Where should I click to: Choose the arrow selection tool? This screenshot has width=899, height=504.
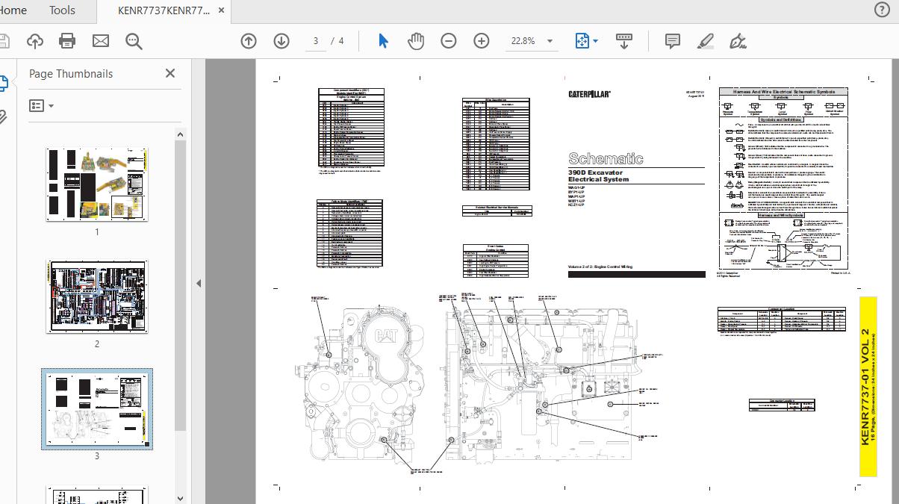(383, 41)
